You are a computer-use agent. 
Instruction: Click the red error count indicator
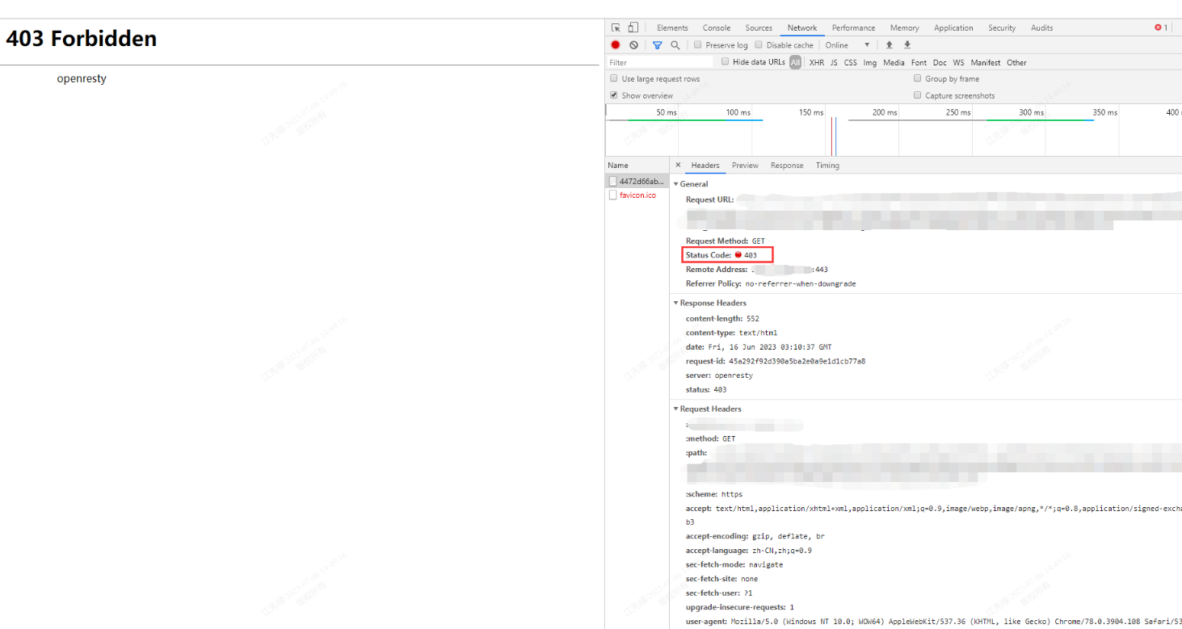(1161, 27)
